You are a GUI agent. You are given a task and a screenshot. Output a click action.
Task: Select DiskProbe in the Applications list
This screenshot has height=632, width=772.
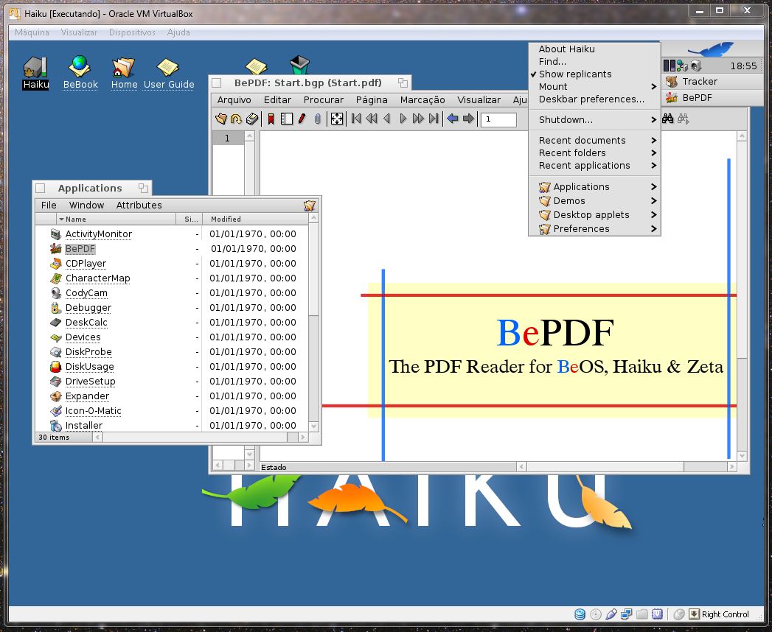pos(88,352)
